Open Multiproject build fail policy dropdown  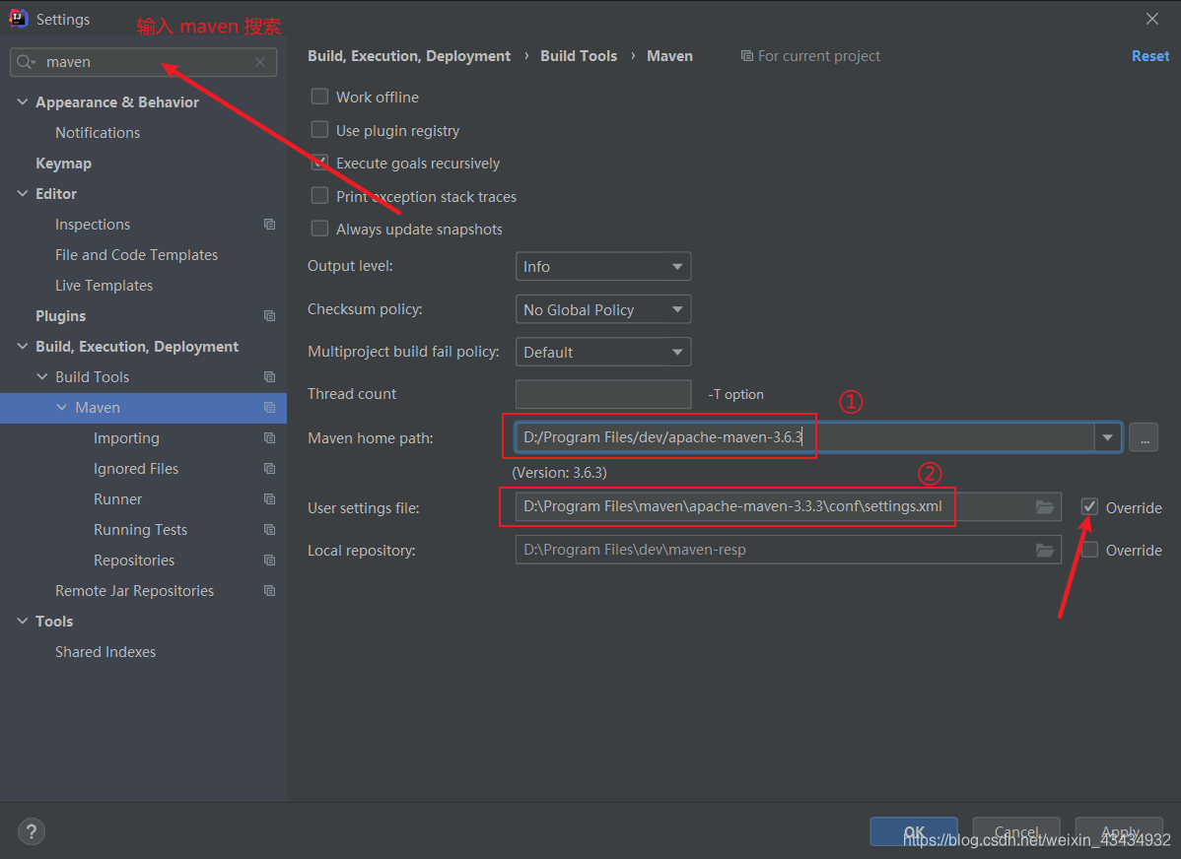[603, 353]
